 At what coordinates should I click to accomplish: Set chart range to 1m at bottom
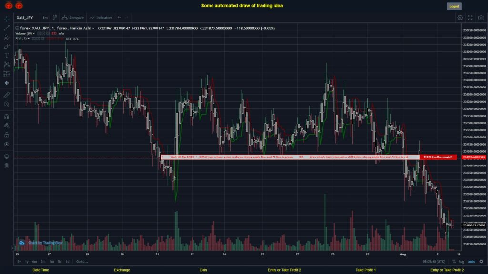[51, 262]
